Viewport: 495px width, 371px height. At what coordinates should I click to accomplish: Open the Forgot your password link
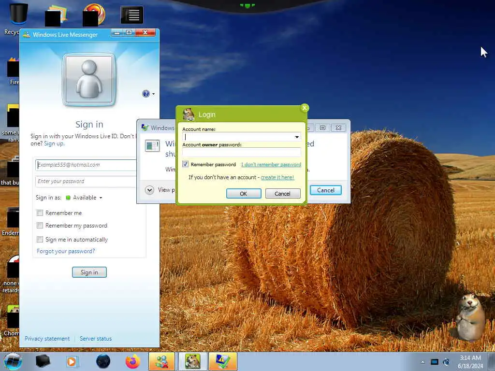pyautogui.click(x=66, y=251)
